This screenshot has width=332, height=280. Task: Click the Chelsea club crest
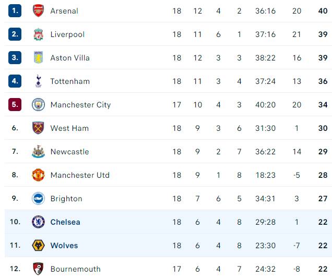(38, 222)
